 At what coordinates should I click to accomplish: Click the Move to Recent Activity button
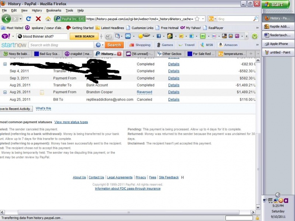tap(16, 109)
